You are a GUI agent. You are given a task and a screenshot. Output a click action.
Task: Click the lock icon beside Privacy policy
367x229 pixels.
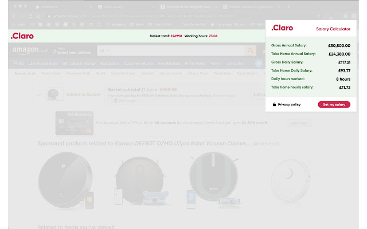click(274, 104)
